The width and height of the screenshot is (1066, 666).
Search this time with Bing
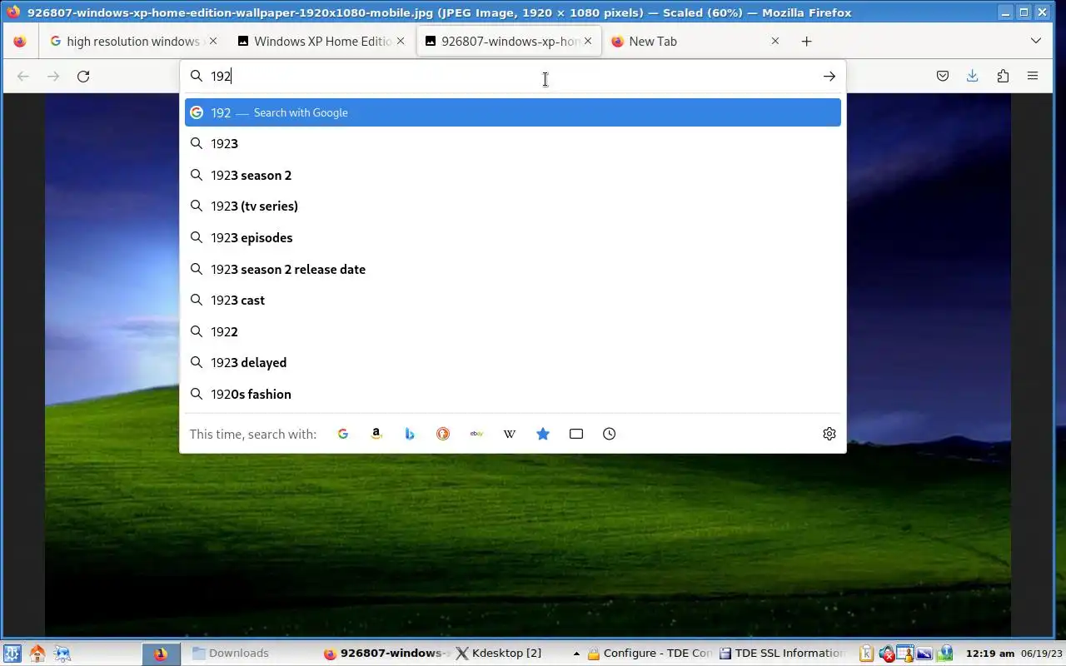click(410, 434)
